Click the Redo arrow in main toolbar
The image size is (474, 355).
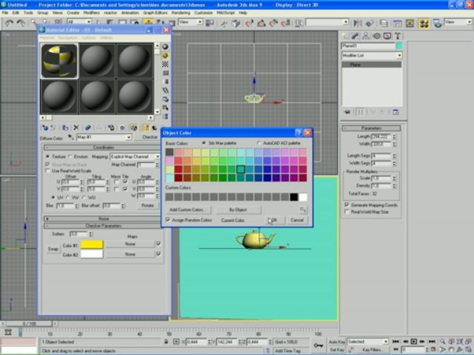pyautogui.click(x=21, y=23)
